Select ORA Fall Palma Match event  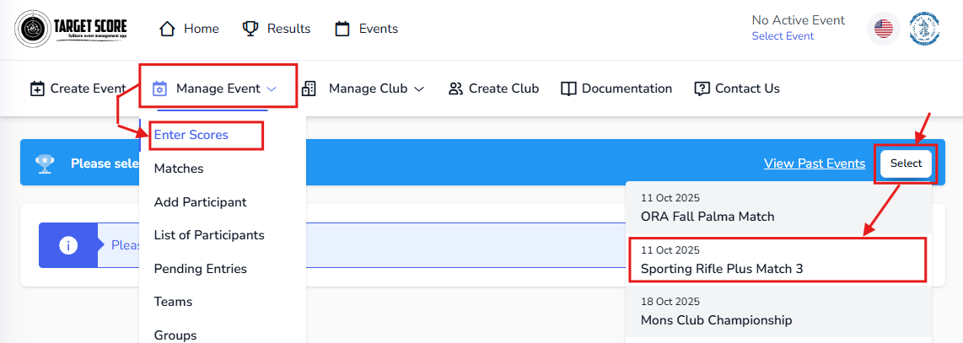point(779,207)
